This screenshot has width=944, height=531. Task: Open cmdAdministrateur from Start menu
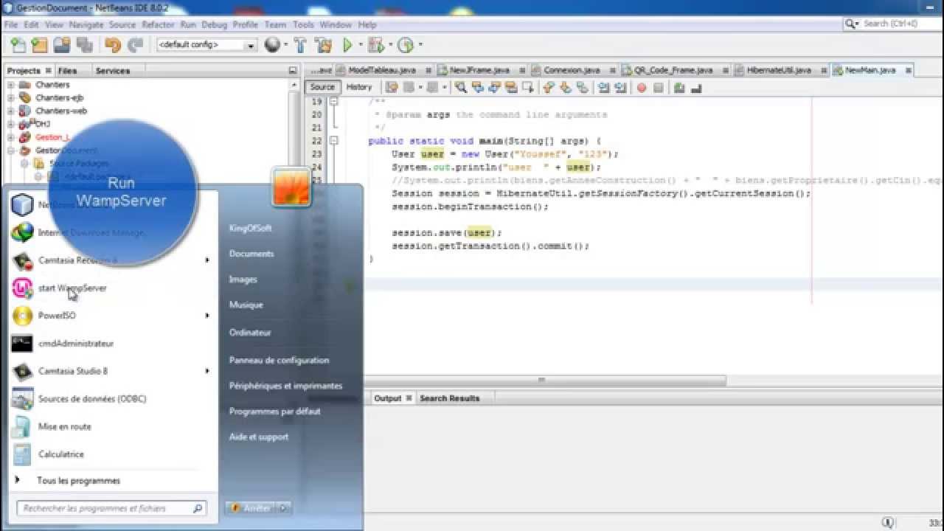point(76,344)
